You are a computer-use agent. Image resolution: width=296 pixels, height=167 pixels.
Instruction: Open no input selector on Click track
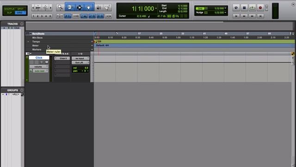point(80,58)
